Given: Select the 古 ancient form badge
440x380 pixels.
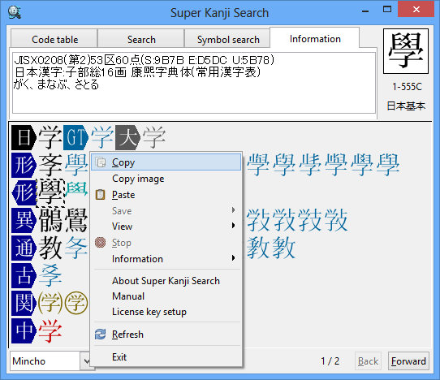Looking at the screenshot, I should (x=24, y=275).
